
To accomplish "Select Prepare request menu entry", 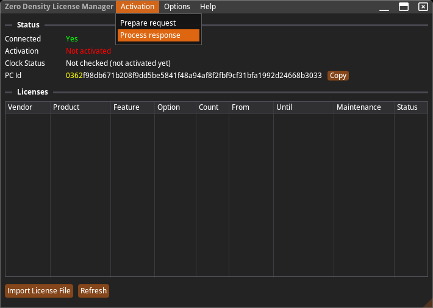I will (x=148, y=23).
